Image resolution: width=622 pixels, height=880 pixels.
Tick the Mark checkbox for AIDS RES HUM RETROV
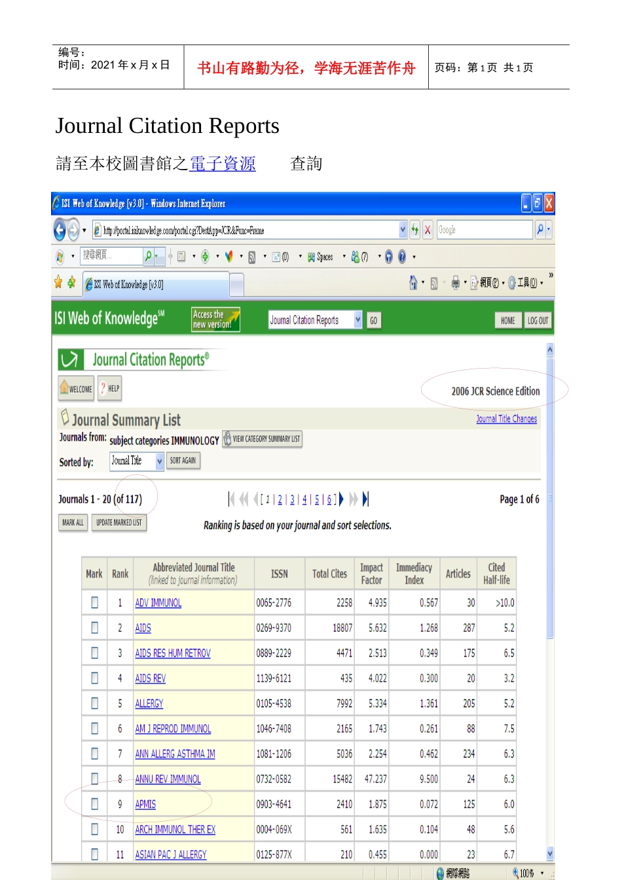[x=94, y=653]
